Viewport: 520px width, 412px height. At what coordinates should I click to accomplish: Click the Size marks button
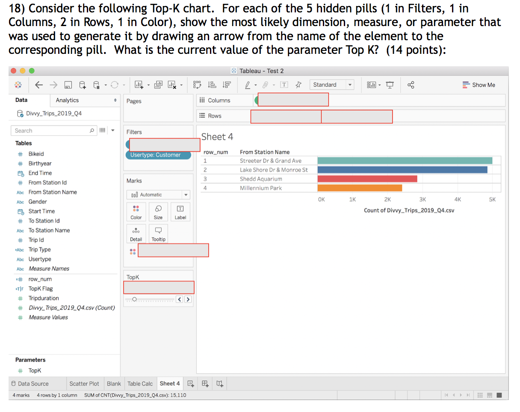click(158, 212)
